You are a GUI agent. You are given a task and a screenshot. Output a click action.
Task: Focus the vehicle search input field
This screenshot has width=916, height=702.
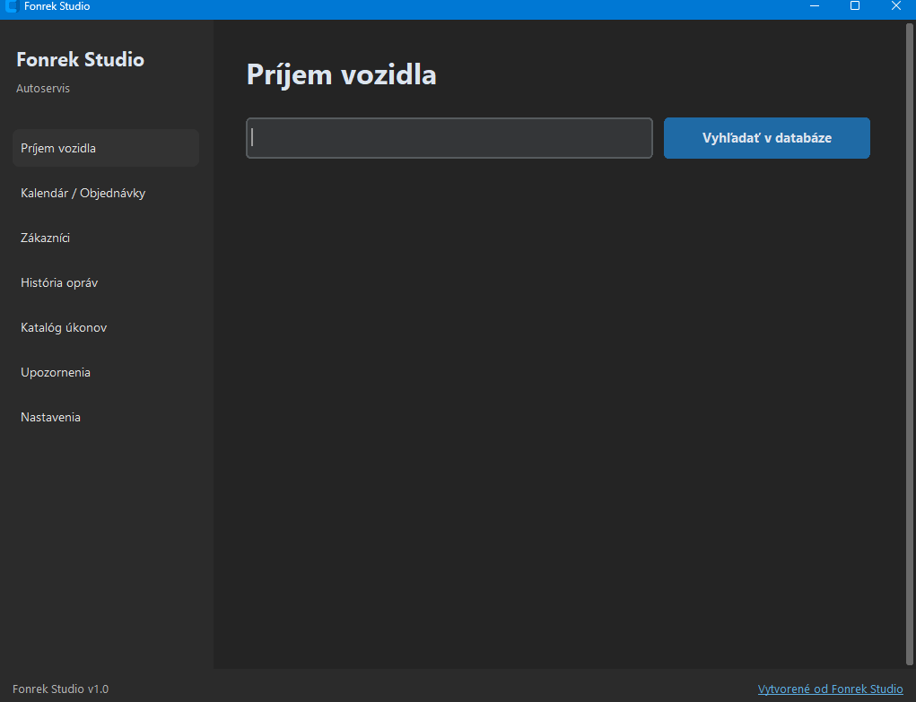pos(449,138)
